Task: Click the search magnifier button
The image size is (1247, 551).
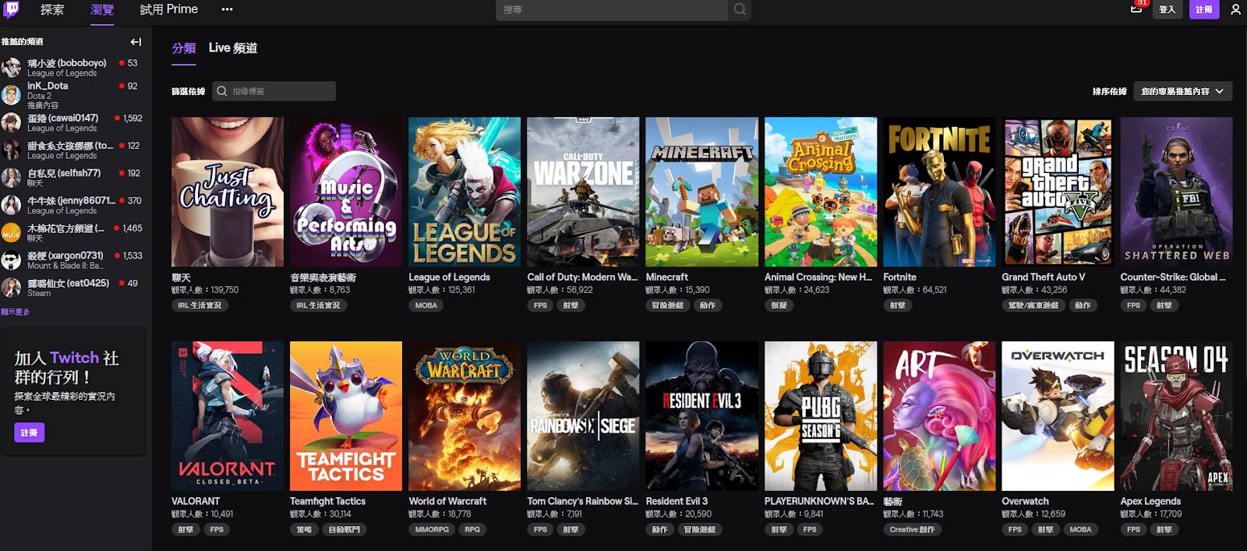Action: 740,10
